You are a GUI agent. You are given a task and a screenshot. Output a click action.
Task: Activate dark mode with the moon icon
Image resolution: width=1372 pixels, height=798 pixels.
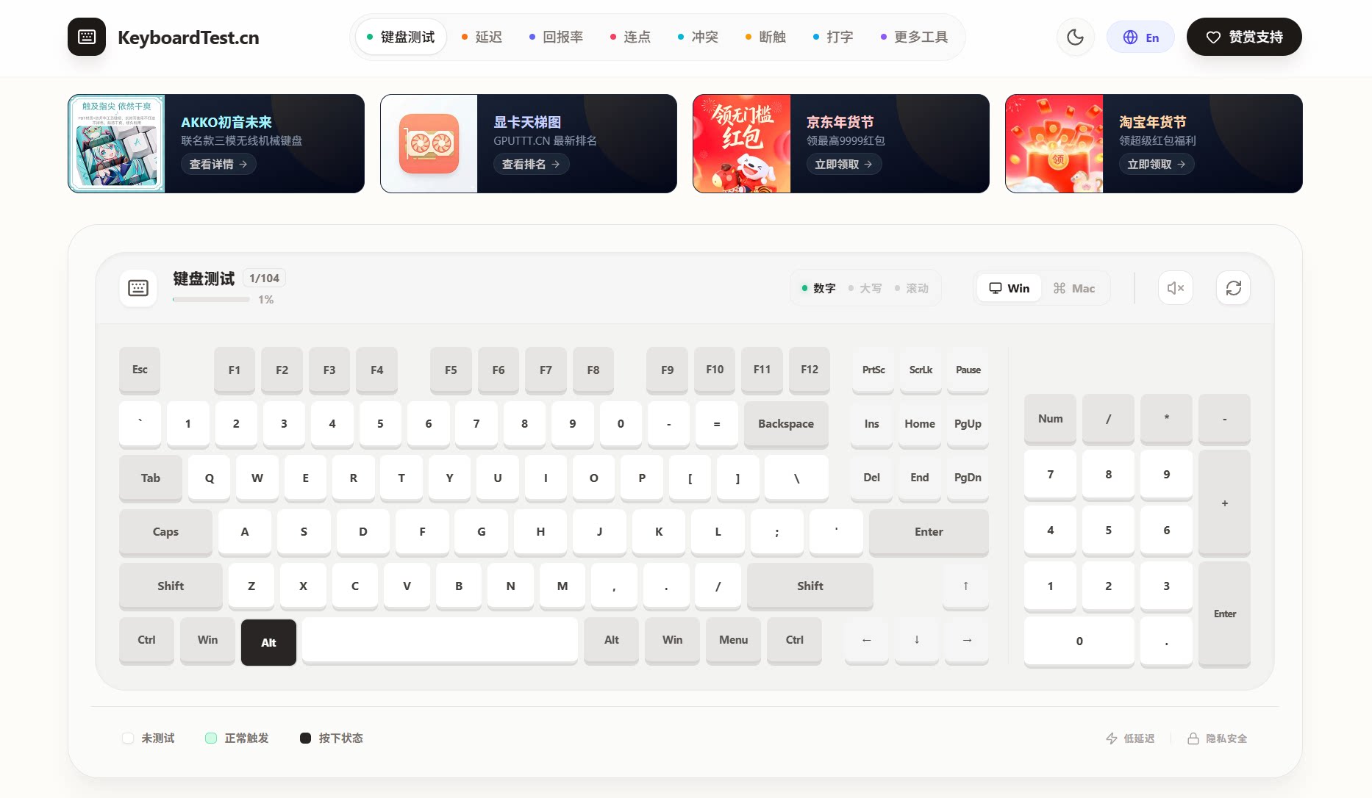point(1075,37)
